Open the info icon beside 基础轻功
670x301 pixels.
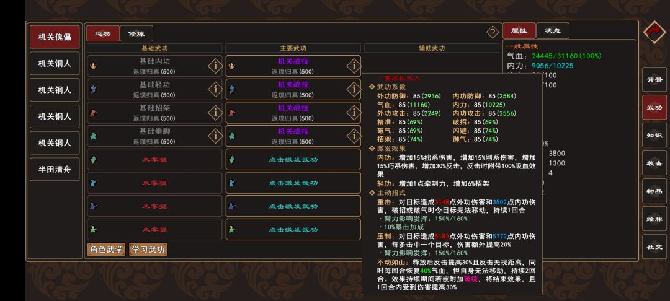215,89
